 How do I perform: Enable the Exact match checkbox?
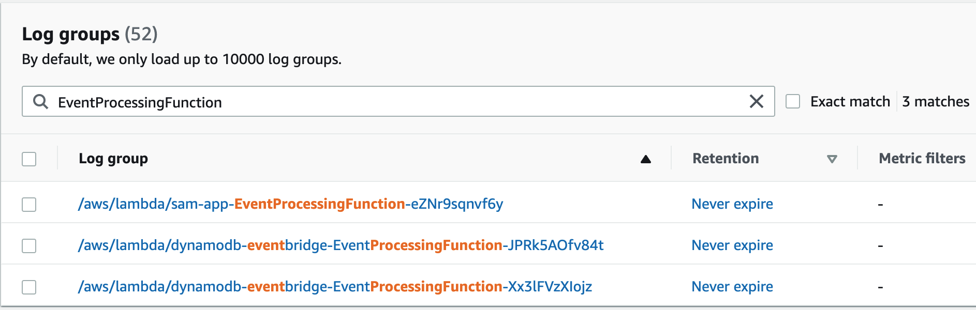[793, 101]
